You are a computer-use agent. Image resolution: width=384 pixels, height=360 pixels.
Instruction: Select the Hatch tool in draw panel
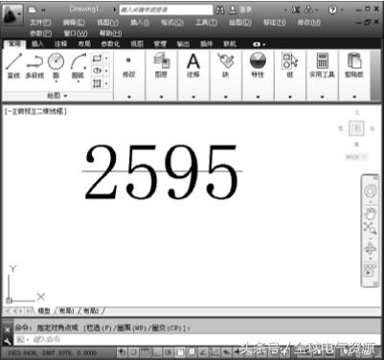coord(97,83)
